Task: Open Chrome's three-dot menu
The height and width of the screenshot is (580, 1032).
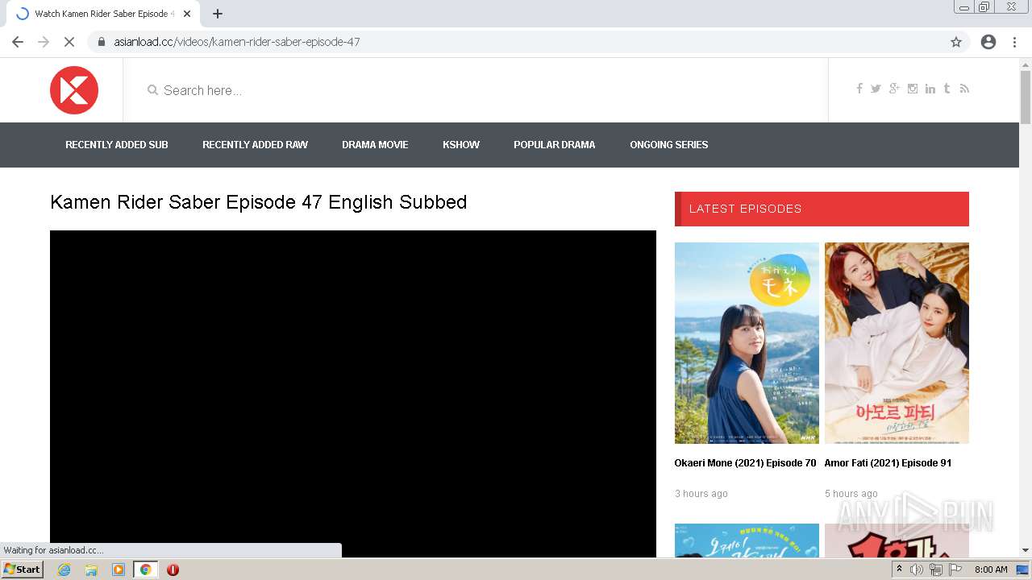Action: (1014, 42)
